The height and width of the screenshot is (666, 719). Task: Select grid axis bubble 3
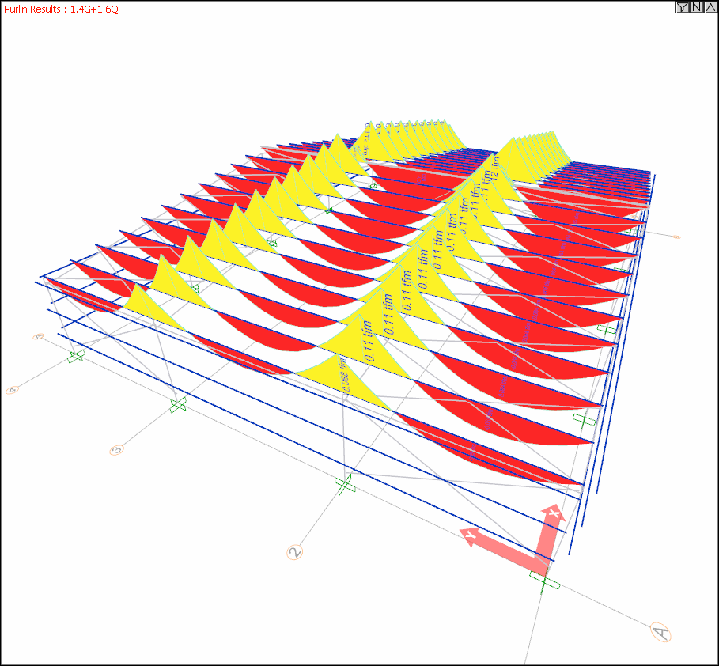pyautogui.click(x=116, y=449)
